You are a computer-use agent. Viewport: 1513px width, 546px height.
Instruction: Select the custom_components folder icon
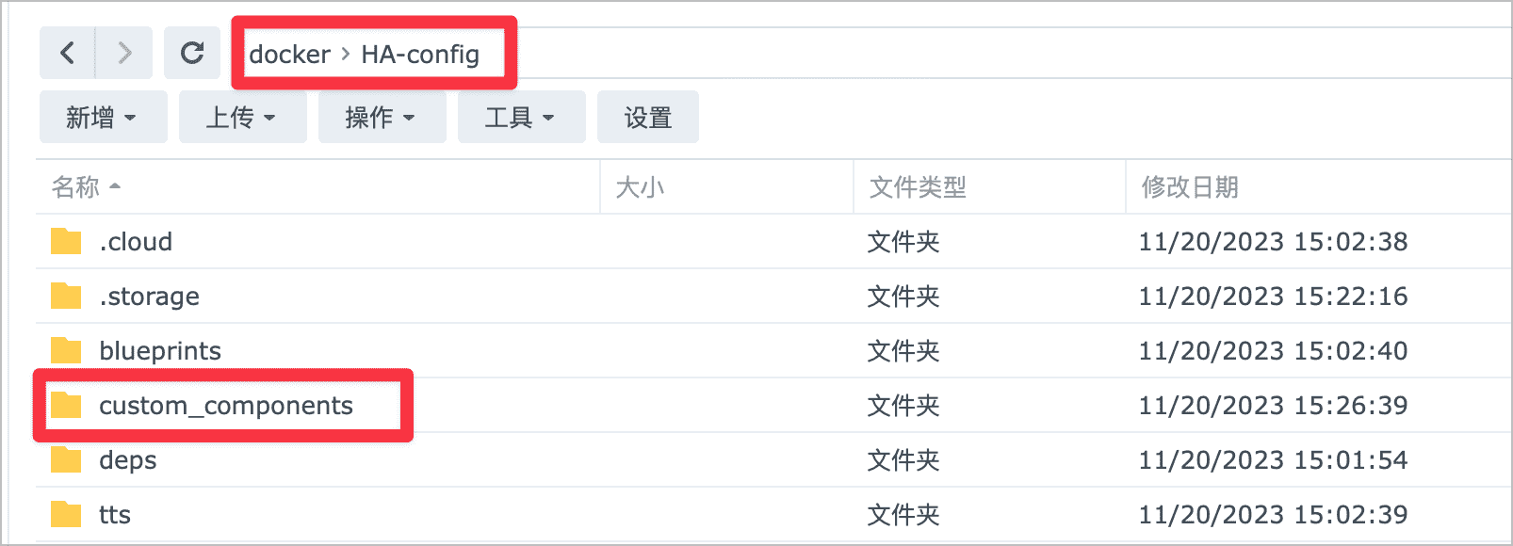point(66,406)
